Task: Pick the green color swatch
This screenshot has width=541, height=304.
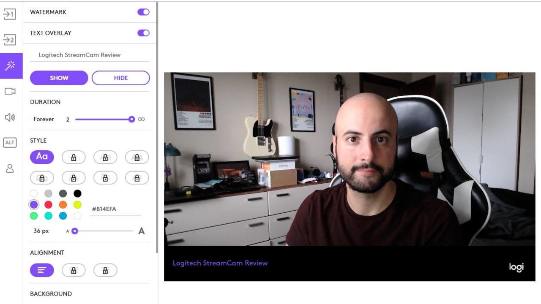Action: (x=34, y=216)
